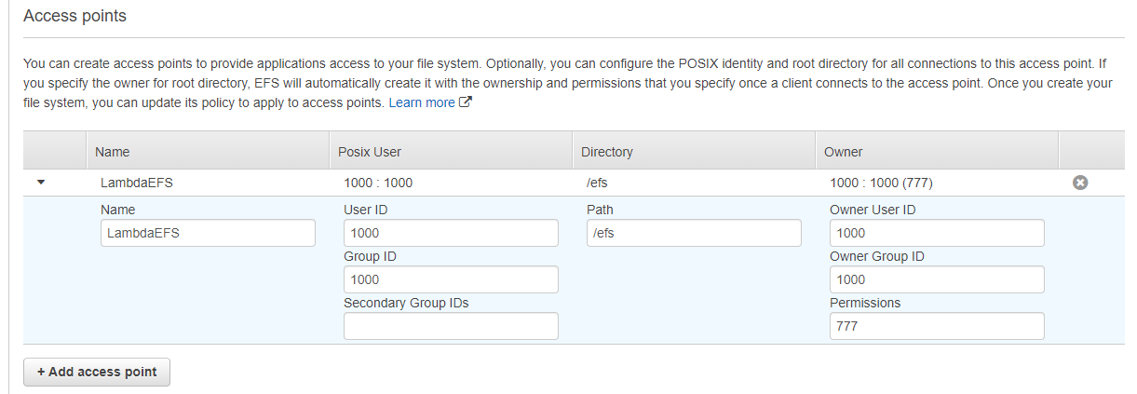The image size is (1137, 394).
Task: Select the LambdaEFS name in table row
Action: (137, 183)
